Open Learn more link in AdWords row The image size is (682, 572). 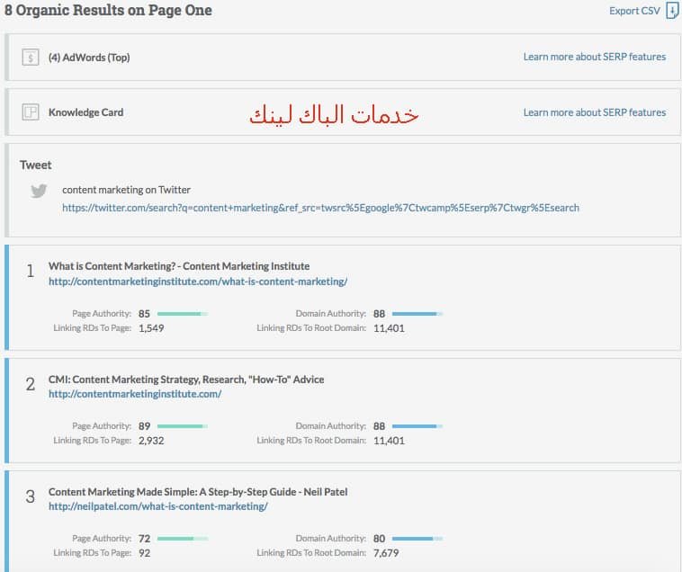click(594, 57)
